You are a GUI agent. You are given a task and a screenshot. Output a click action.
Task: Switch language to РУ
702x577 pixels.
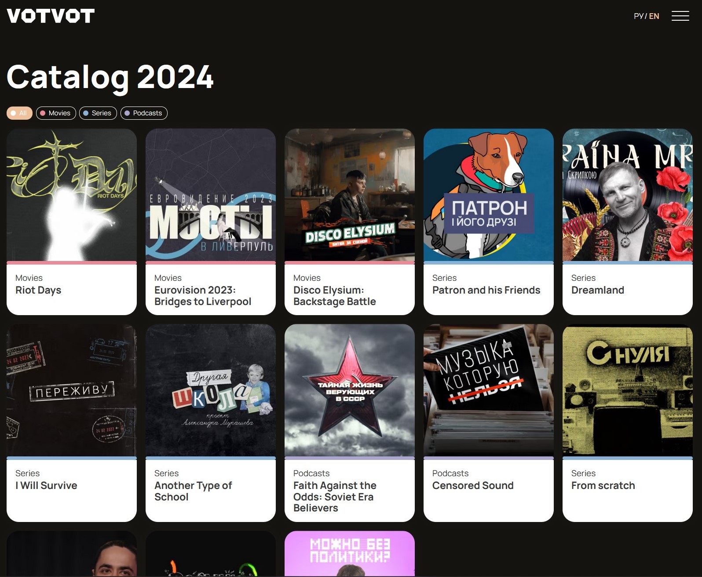click(638, 16)
